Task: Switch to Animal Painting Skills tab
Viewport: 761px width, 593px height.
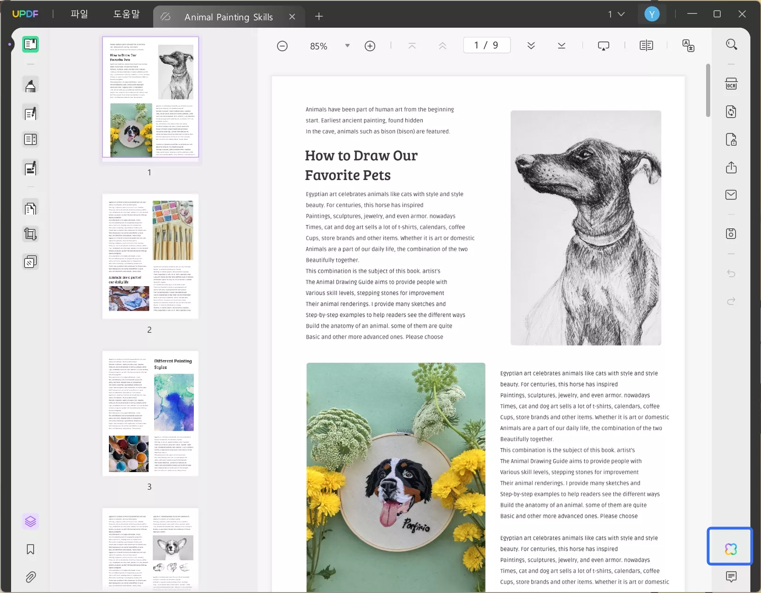Action: (x=229, y=17)
